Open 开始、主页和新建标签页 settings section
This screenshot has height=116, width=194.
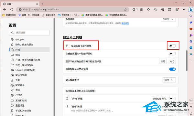click(29, 60)
